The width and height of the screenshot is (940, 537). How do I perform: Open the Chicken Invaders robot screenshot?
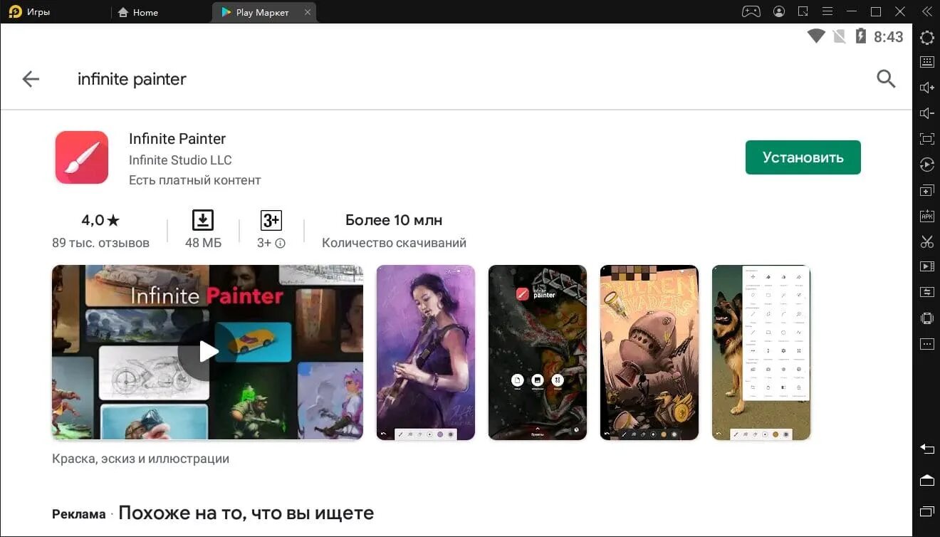pos(649,353)
